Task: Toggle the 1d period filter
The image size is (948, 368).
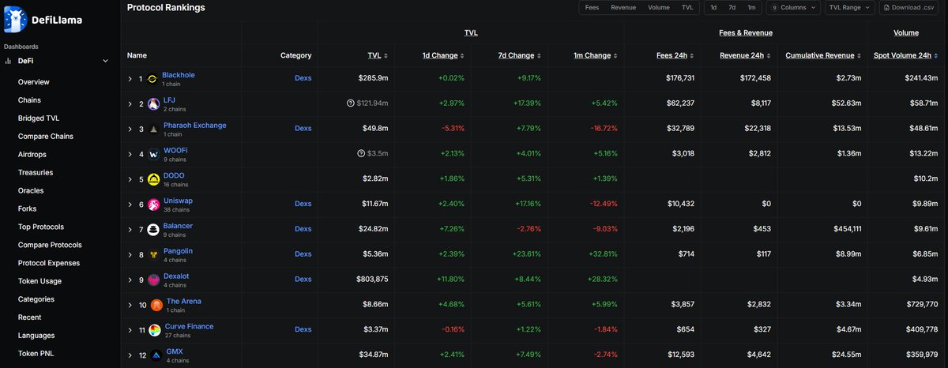Action: pyautogui.click(x=713, y=7)
